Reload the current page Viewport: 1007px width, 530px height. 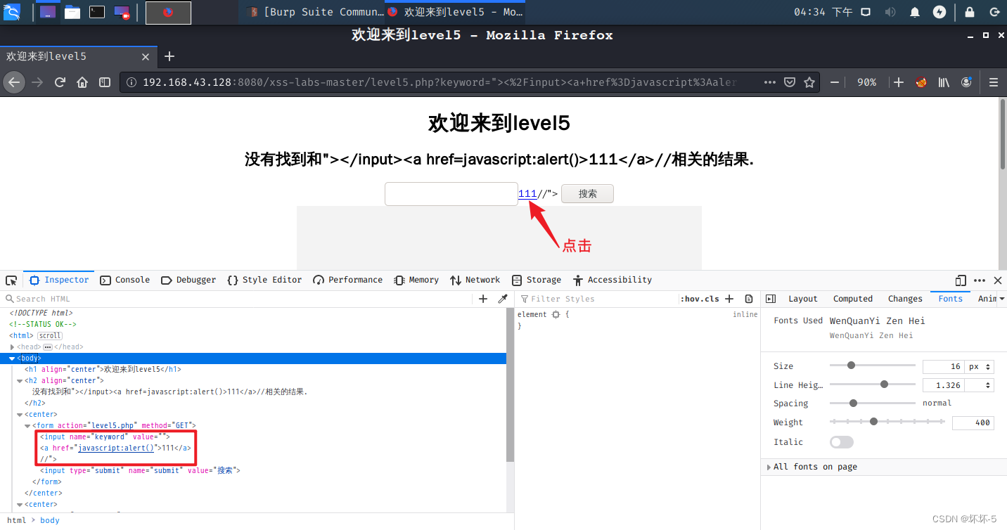60,82
